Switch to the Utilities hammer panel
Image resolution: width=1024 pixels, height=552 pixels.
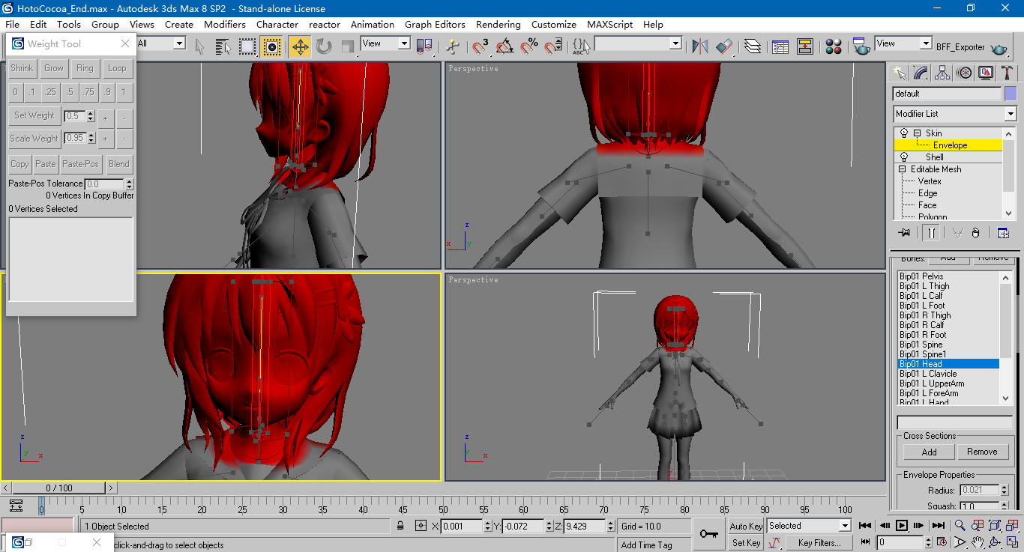point(1008,73)
